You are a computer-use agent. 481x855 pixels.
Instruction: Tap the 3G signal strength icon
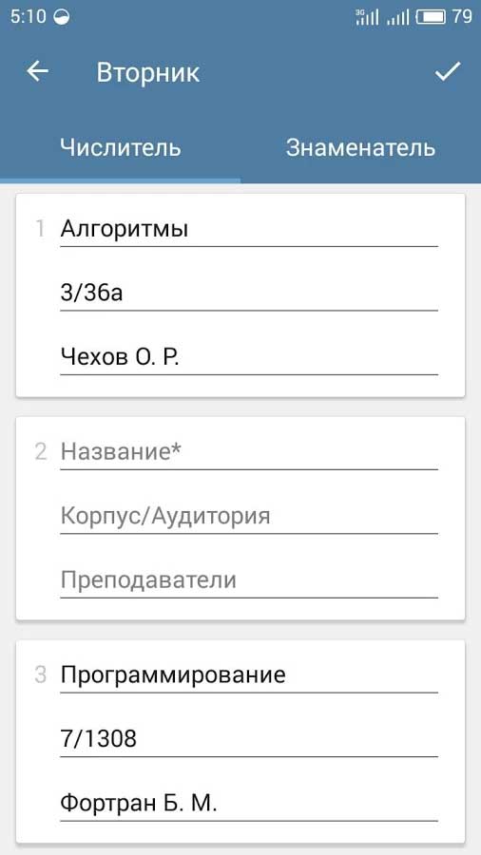(367, 17)
